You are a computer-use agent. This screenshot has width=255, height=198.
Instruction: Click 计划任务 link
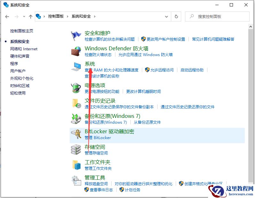pos(133,190)
